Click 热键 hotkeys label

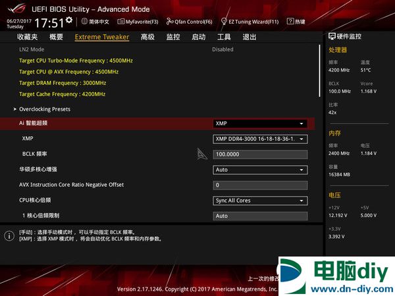pyautogui.click(x=300, y=22)
